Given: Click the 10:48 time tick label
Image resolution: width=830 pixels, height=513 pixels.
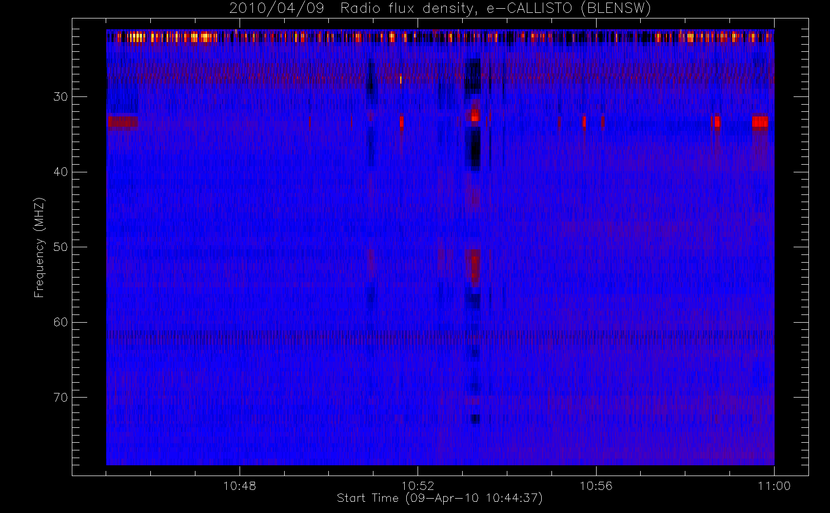Looking at the screenshot, I should coord(240,486).
